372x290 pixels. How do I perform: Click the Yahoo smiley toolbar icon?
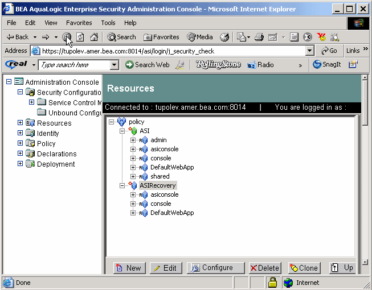coord(321,37)
